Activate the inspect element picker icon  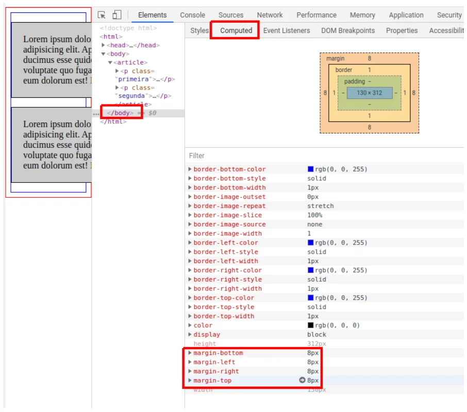[102, 15]
